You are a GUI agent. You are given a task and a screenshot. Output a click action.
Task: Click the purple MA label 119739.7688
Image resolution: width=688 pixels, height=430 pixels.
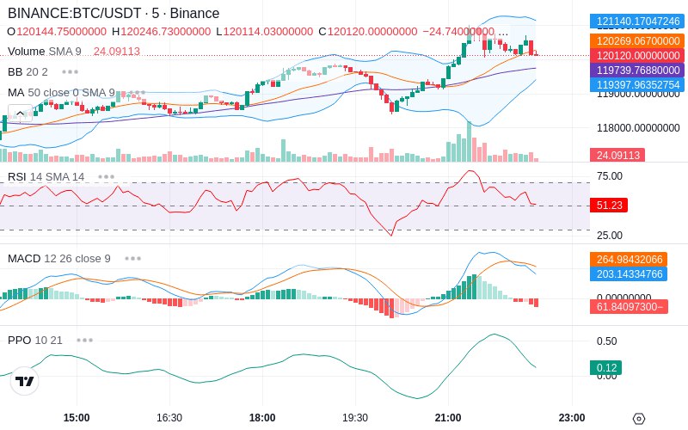coord(637,71)
